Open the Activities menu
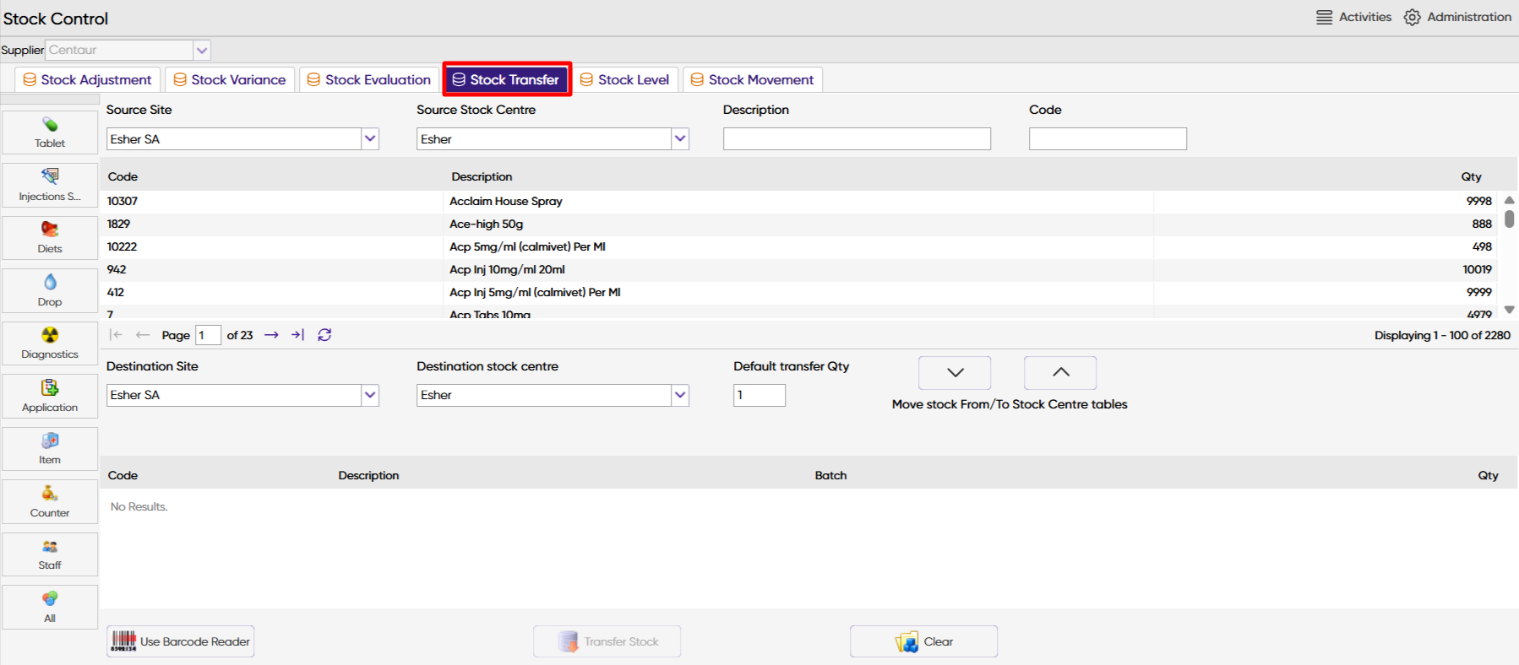 (1353, 17)
